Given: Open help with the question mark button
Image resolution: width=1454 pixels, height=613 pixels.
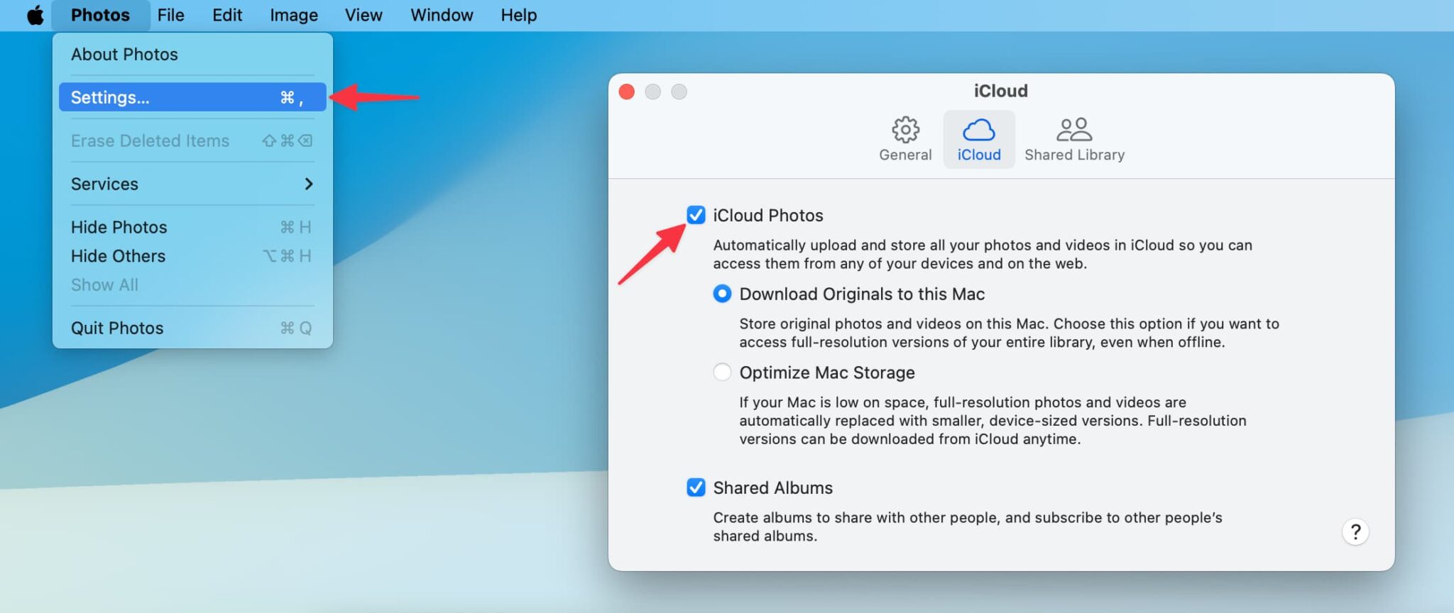Looking at the screenshot, I should [x=1355, y=532].
